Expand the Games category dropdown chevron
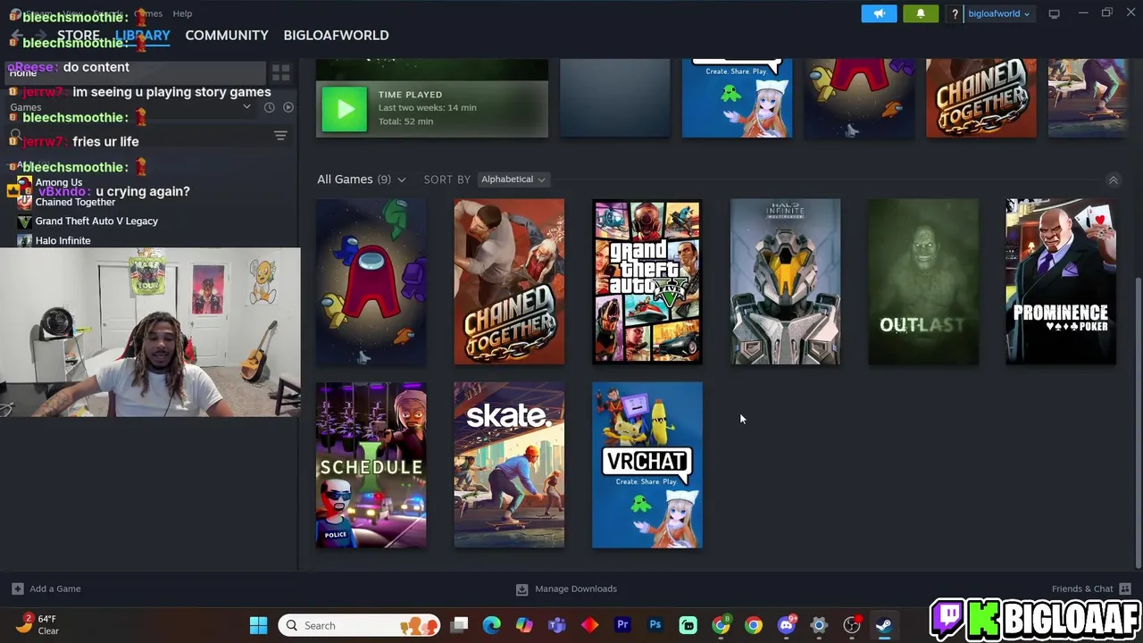The width and height of the screenshot is (1143, 643). click(x=246, y=107)
